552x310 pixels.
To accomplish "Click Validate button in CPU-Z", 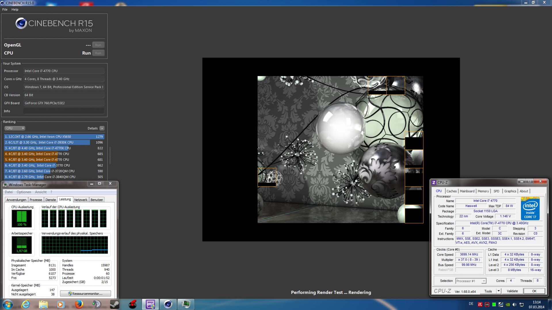I will 512,291.
